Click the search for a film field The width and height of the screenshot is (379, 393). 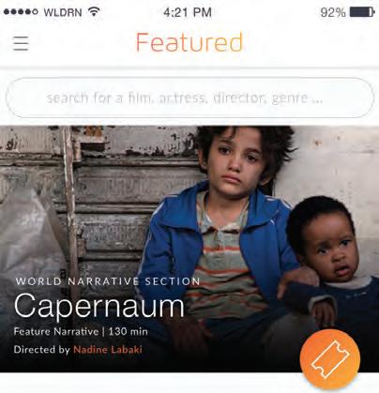point(189,98)
